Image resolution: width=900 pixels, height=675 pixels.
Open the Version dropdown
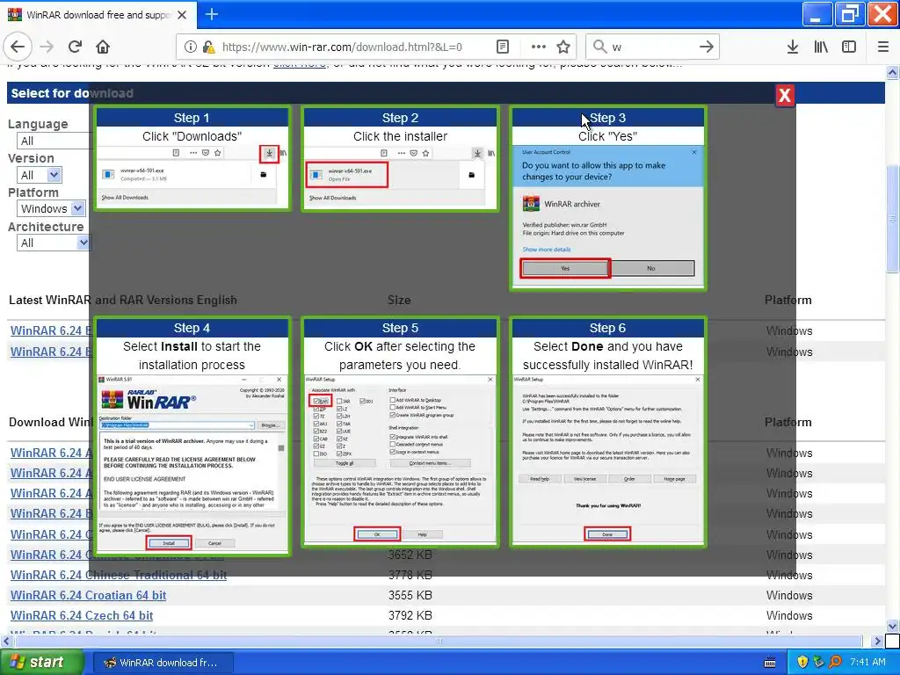tap(40, 175)
